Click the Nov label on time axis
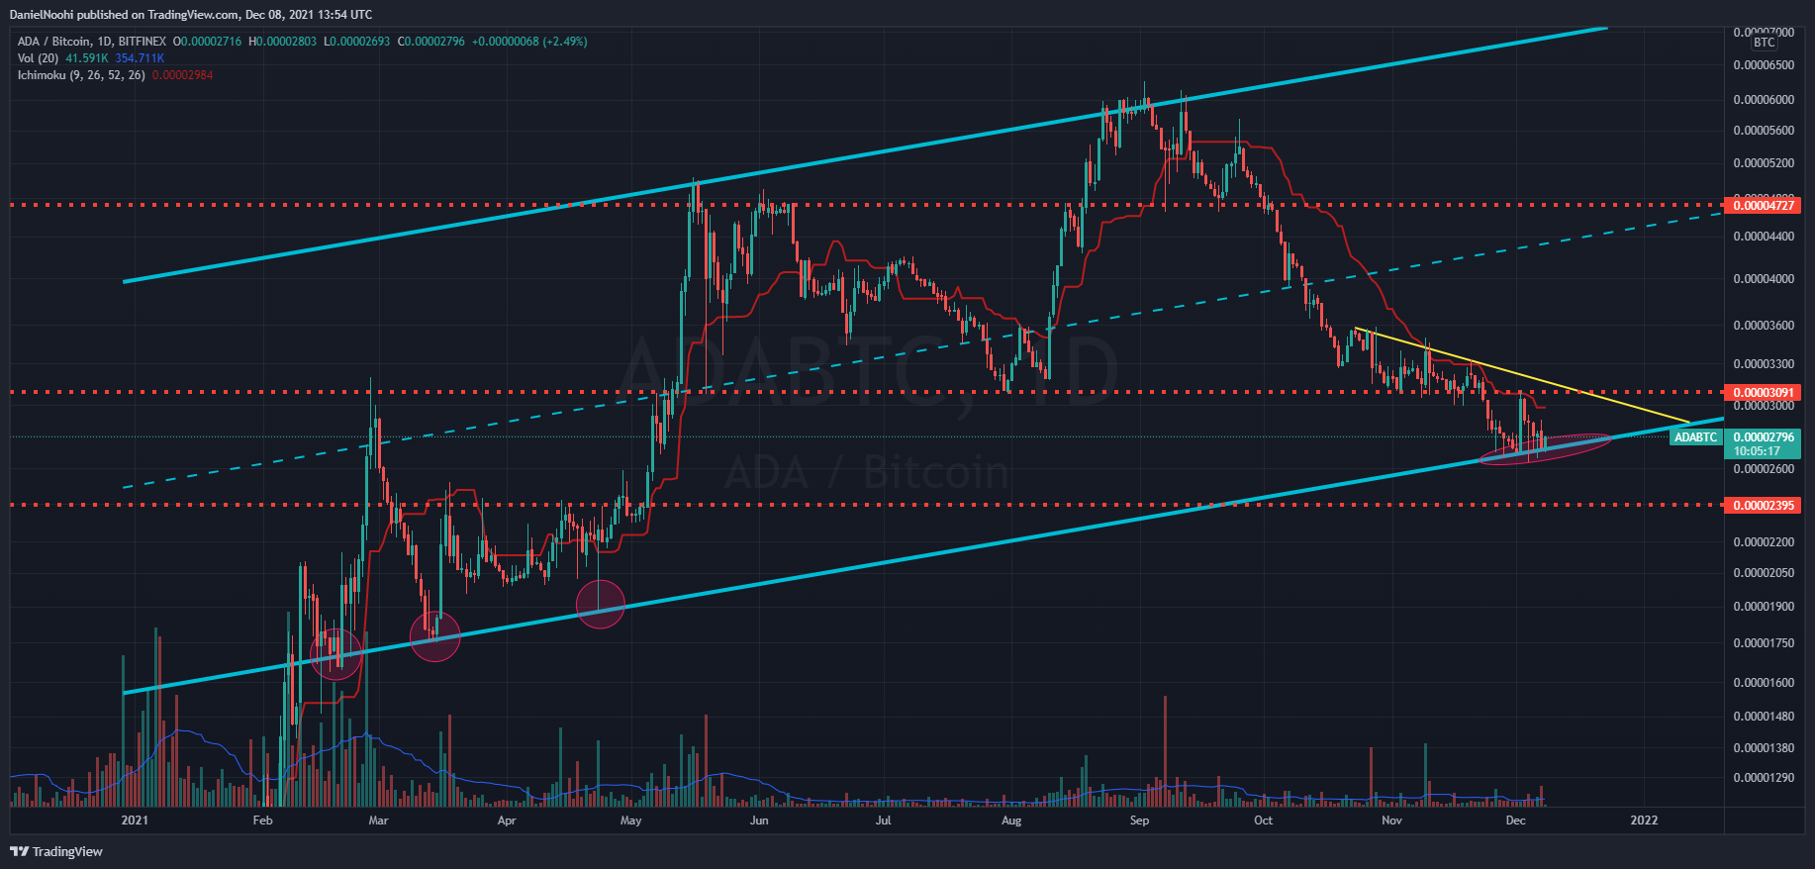Image resolution: width=1815 pixels, height=869 pixels. tap(1391, 821)
